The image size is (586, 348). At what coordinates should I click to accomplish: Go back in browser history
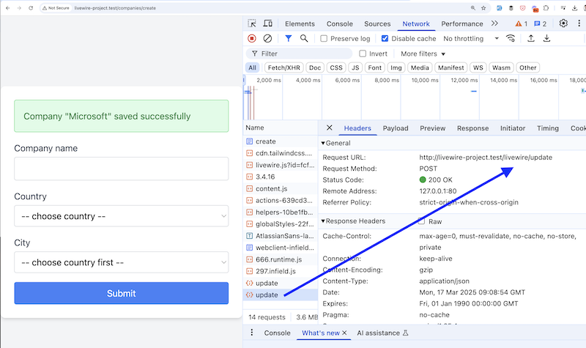(x=8, y=8)
